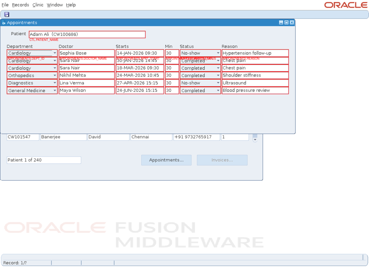Open the Window menu
The width and height of the screenshot is (369, 268).
click(55, 5)
